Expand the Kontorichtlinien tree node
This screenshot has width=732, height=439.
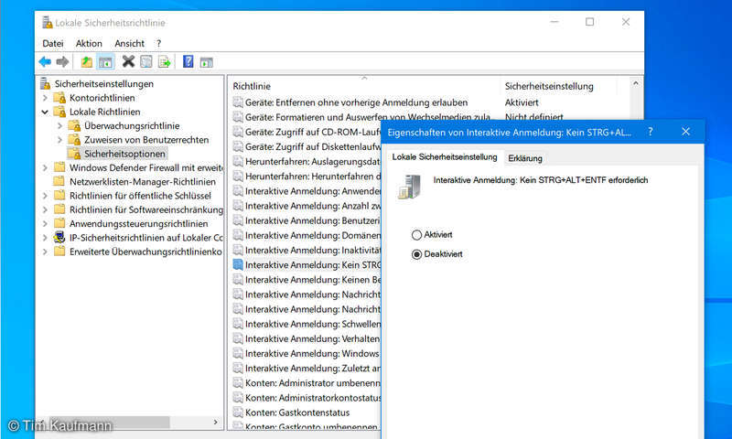coord(47,98)
